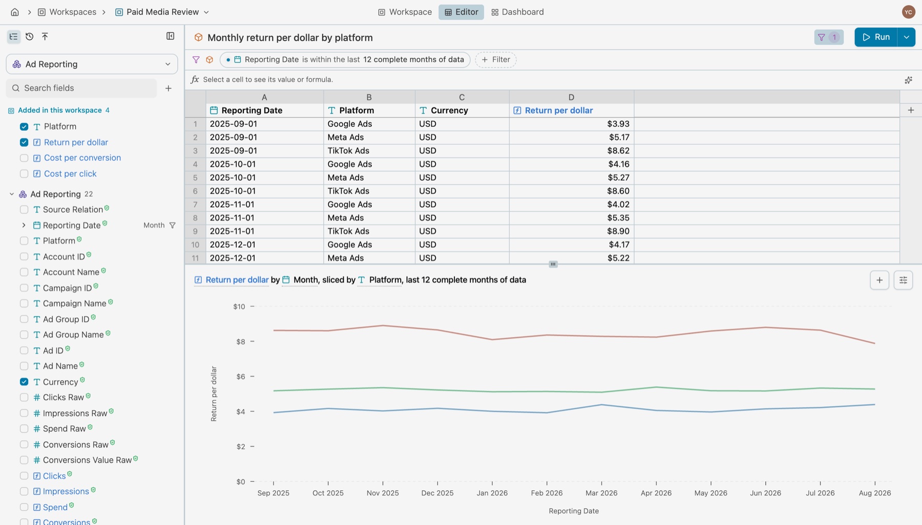This screenshot has width=922, height=525.
Task: Select the cell showing $8.62
Action: click(x=572, y=151)
